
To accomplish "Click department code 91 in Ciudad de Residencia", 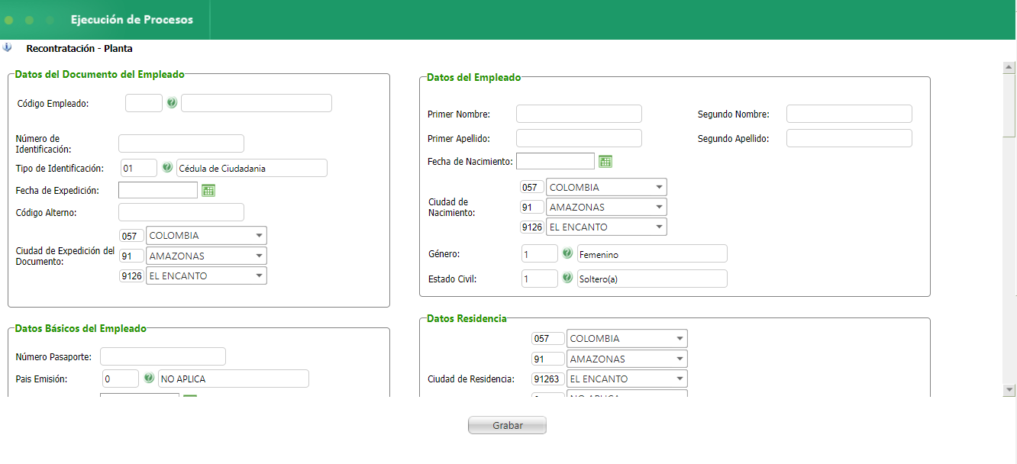I will click(548, 359).
